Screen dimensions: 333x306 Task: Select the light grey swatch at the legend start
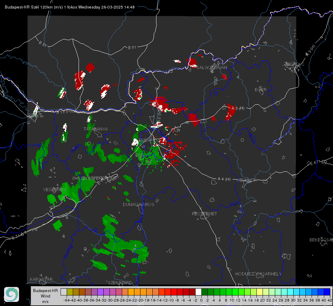pos(64,292)
